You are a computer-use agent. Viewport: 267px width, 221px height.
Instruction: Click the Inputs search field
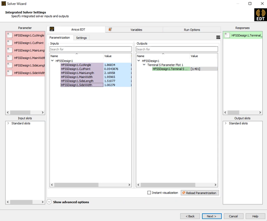tap(91, 49)
